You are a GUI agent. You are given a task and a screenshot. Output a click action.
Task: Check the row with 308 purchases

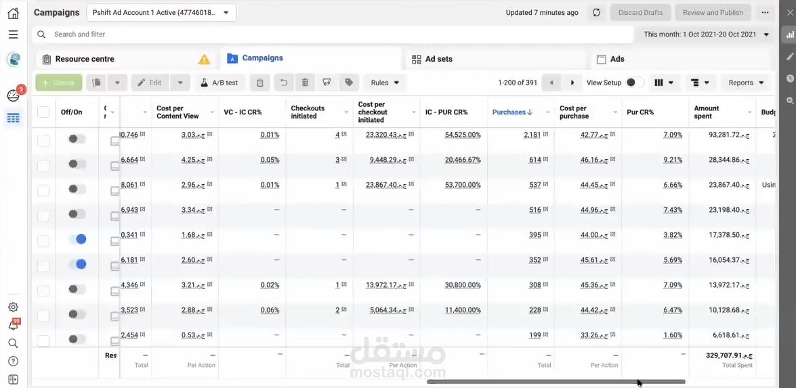(43, 291)
